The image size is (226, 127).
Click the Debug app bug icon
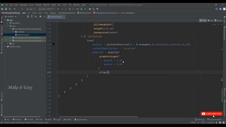70,9
